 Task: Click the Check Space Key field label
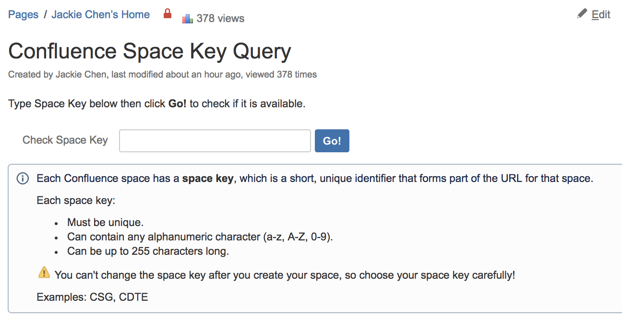pyautogui.click(x=65, y=140)
